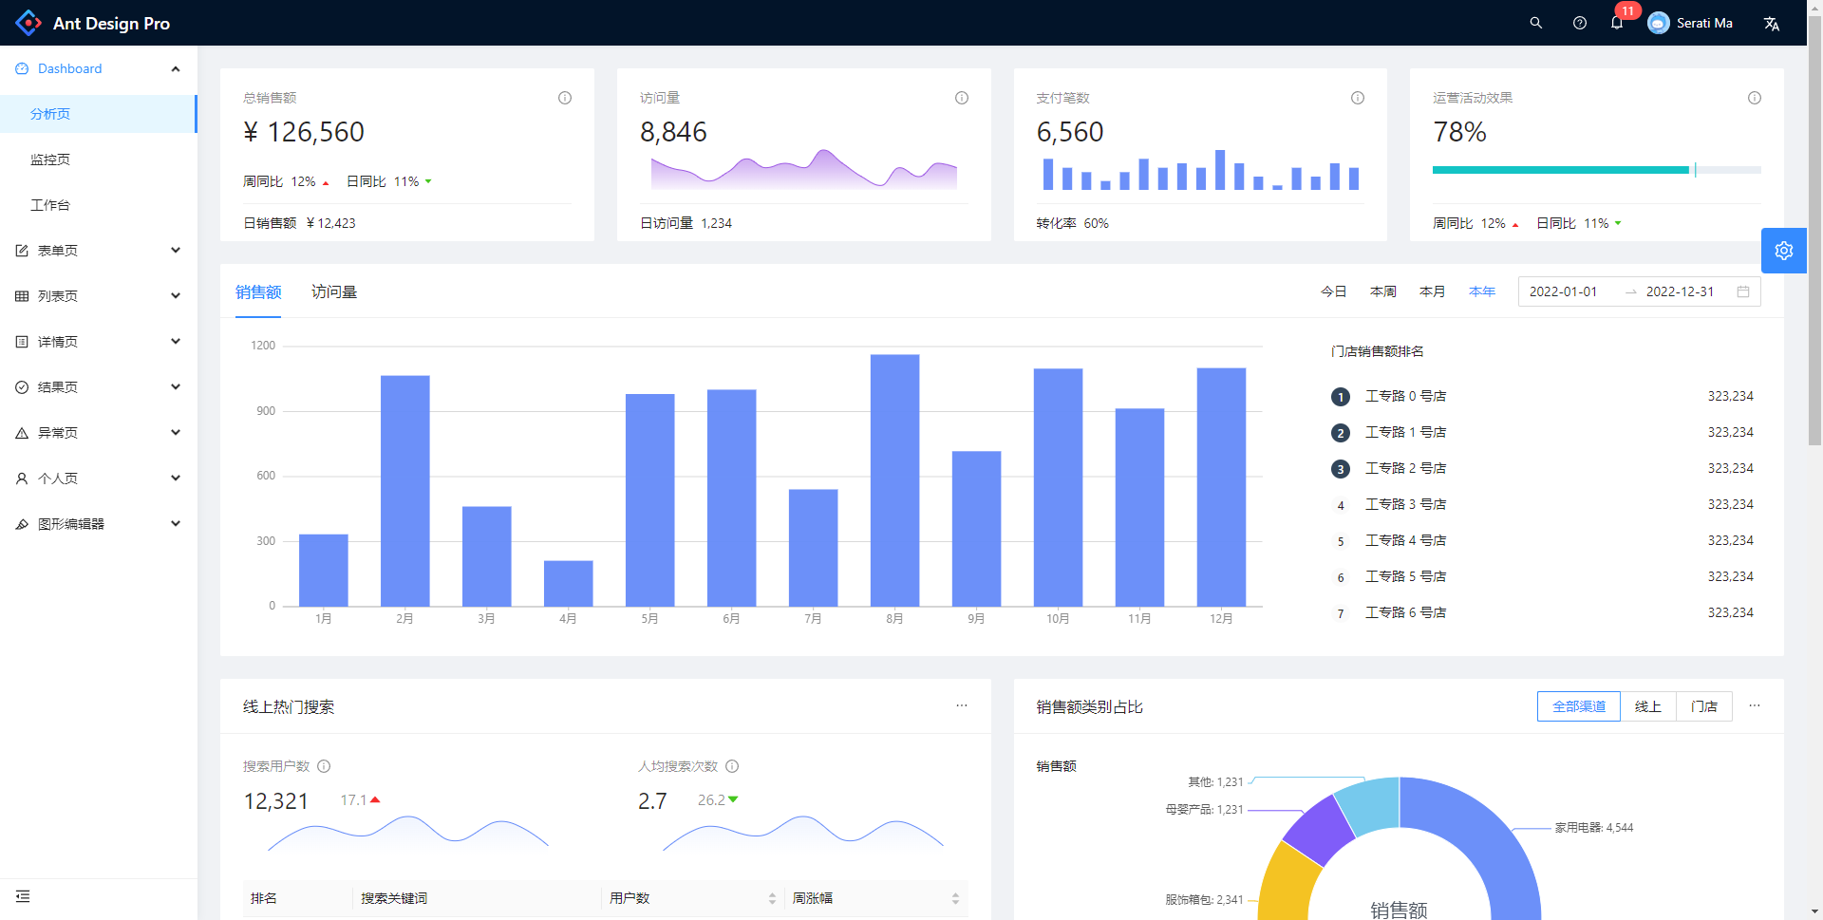The width and height of the screenshot is (1823, 920).
Task: Open the 工作台 menu item
Action: 98,205
